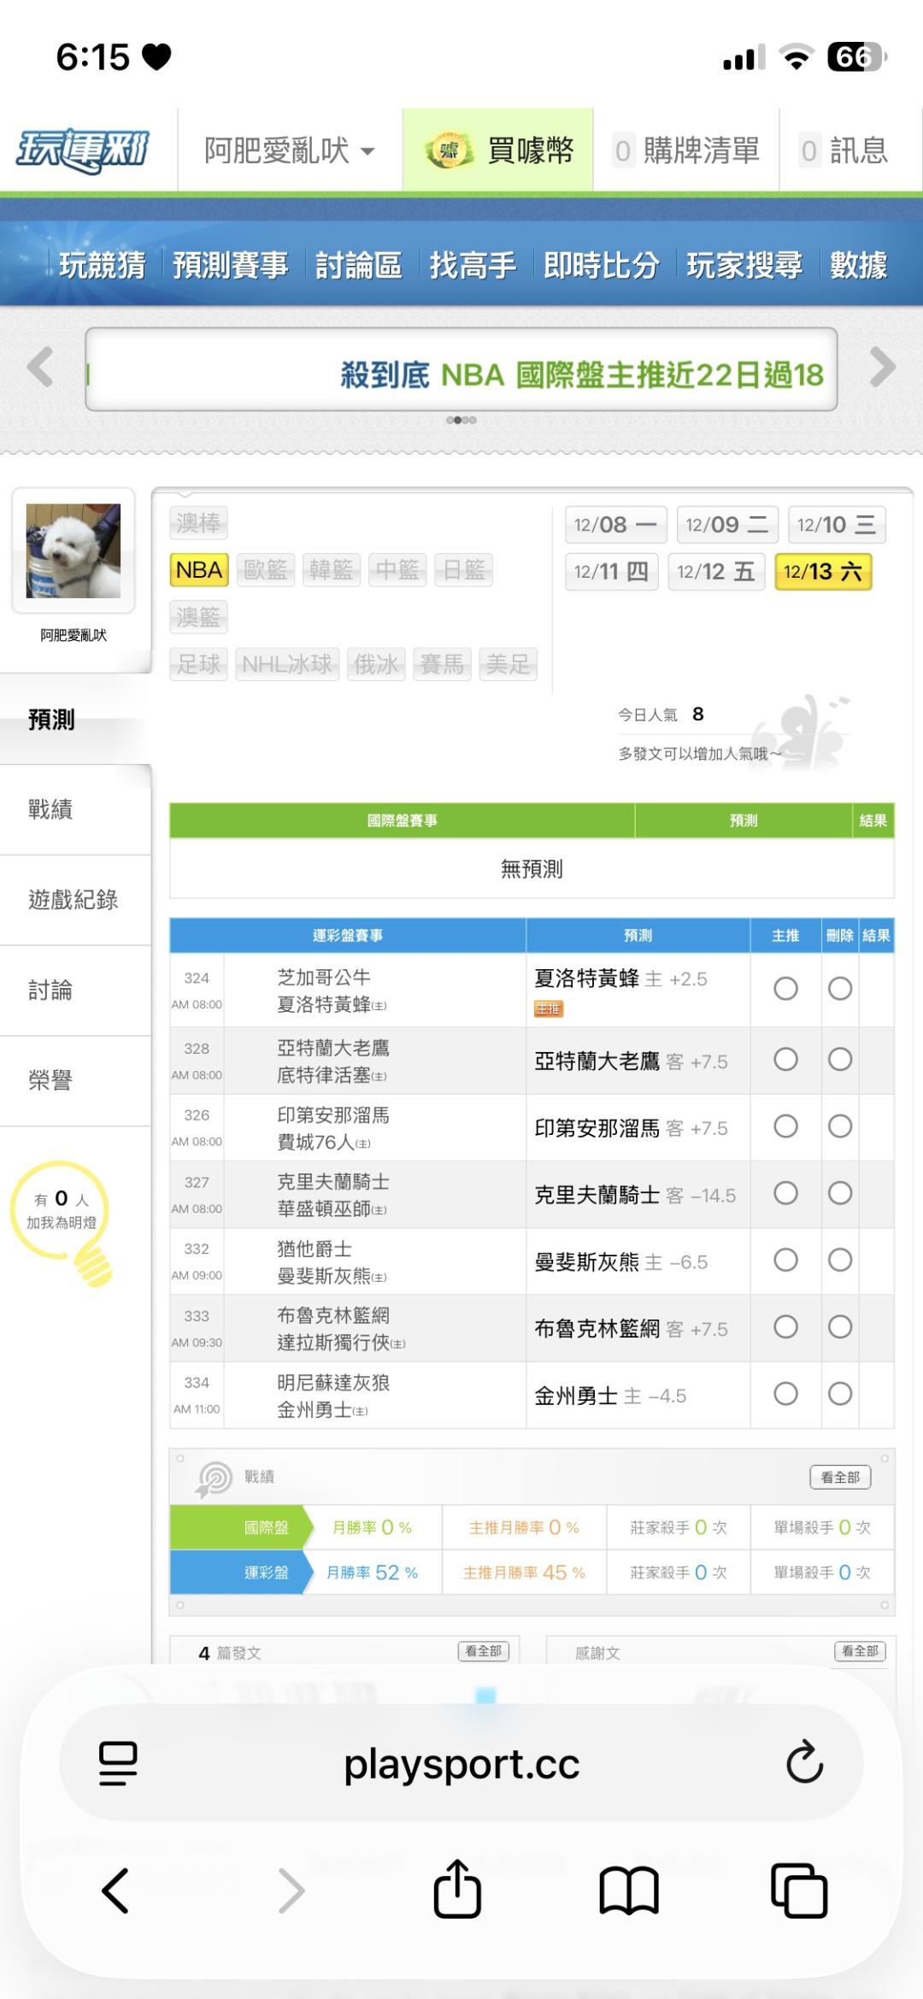The width and height of the screenshot is (923, 1999).
Task: Tap the 戰績 target icon
Action: click(x=215, y=1479)
